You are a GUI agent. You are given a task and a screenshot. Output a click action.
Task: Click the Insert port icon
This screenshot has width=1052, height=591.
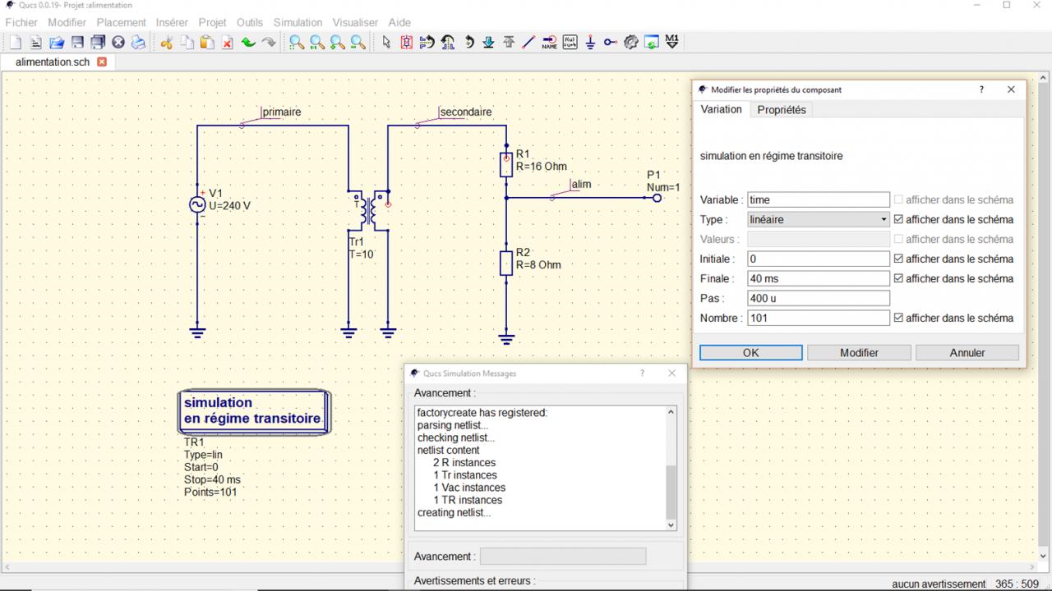click(x=611, y=42)
